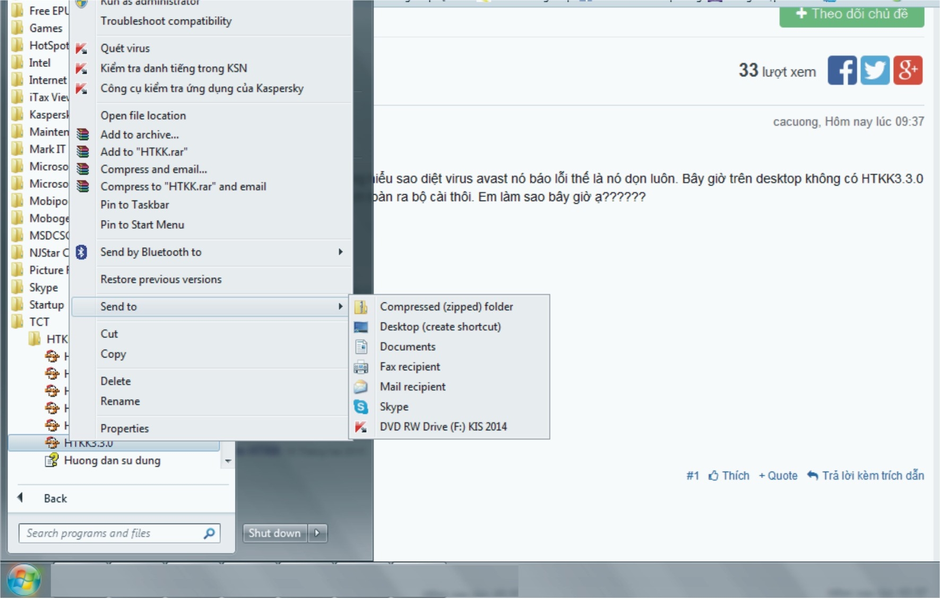
Task: Select Skype in Send to submenu
Action: coord(394,407)
